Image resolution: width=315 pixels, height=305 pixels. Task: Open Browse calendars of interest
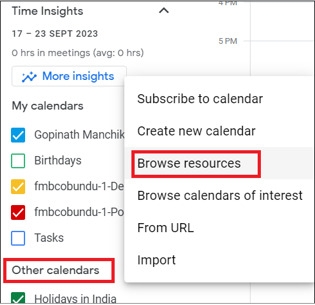point(220,195)
